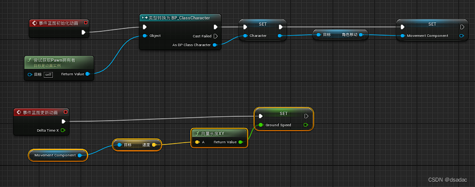Click exec input pin of cast node
The image size is (475, 187).
point(145,27)
